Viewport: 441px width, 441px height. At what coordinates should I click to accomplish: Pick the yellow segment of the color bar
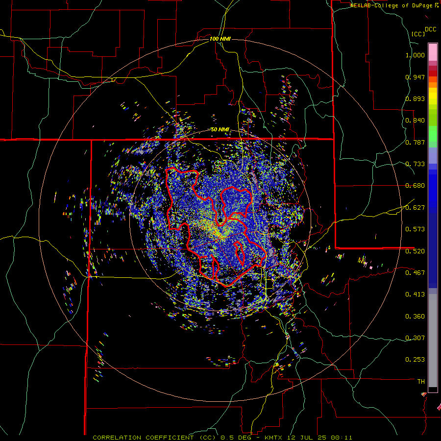click(433, 96)
